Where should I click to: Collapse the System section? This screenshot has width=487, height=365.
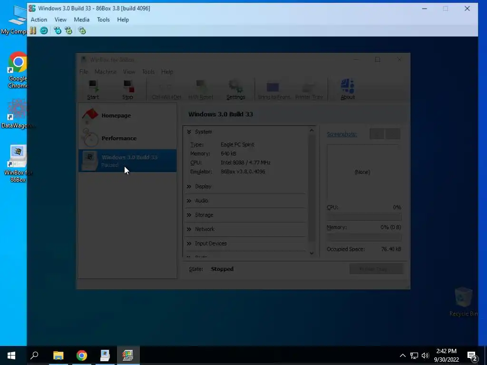[189, 132]
